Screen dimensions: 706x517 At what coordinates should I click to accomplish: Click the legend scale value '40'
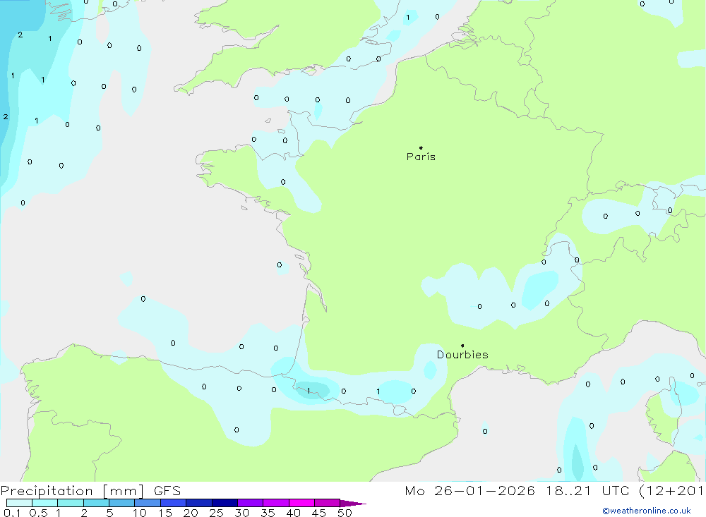293,513
